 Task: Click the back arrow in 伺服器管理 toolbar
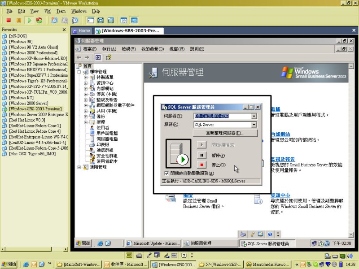click(79, 57)
